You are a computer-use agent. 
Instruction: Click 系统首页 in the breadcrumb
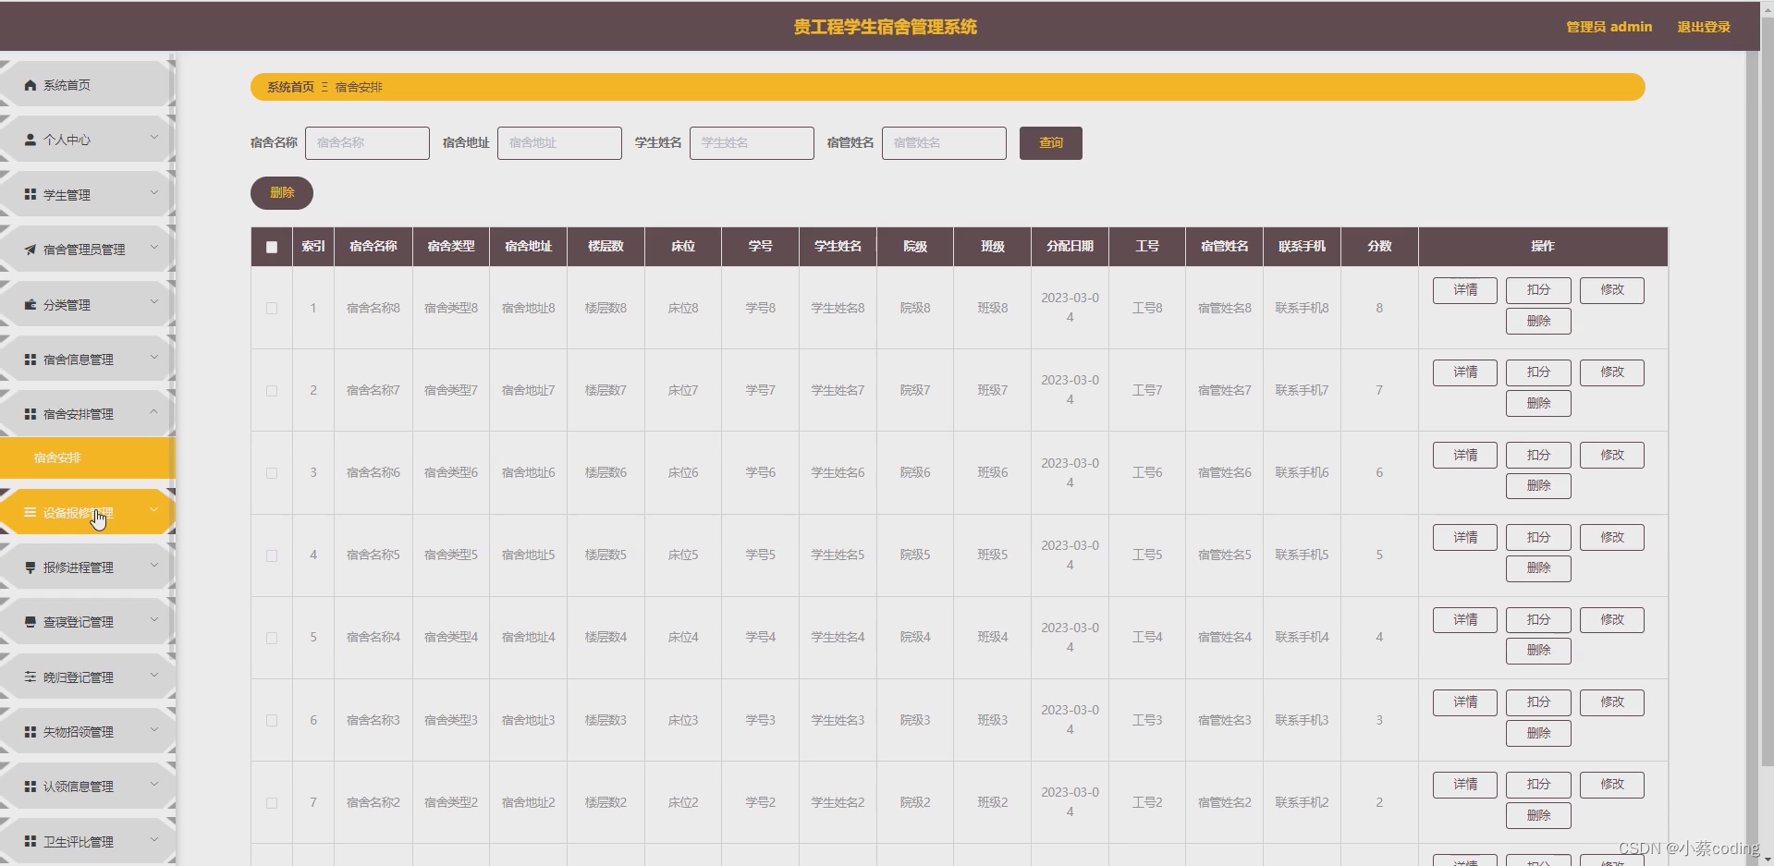tap(290, 87)
